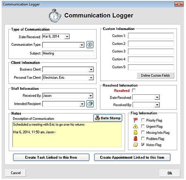Open the Received By dropdown
This screenshot has width=186, height=180.
click(x=90, y=96)
